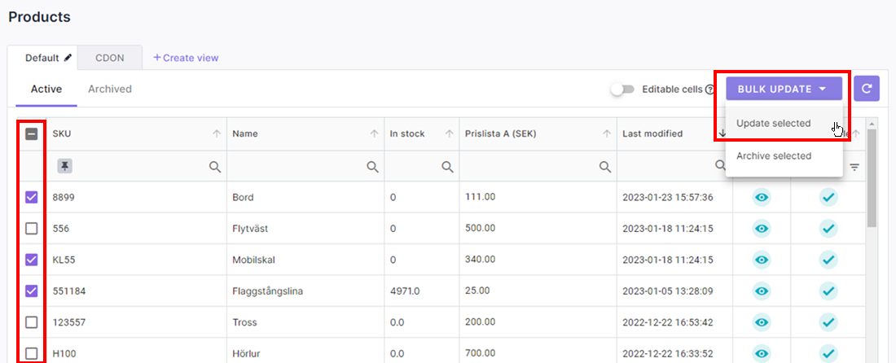Uncheck the checkbox for SKU 8899

(x=32, y=197)
